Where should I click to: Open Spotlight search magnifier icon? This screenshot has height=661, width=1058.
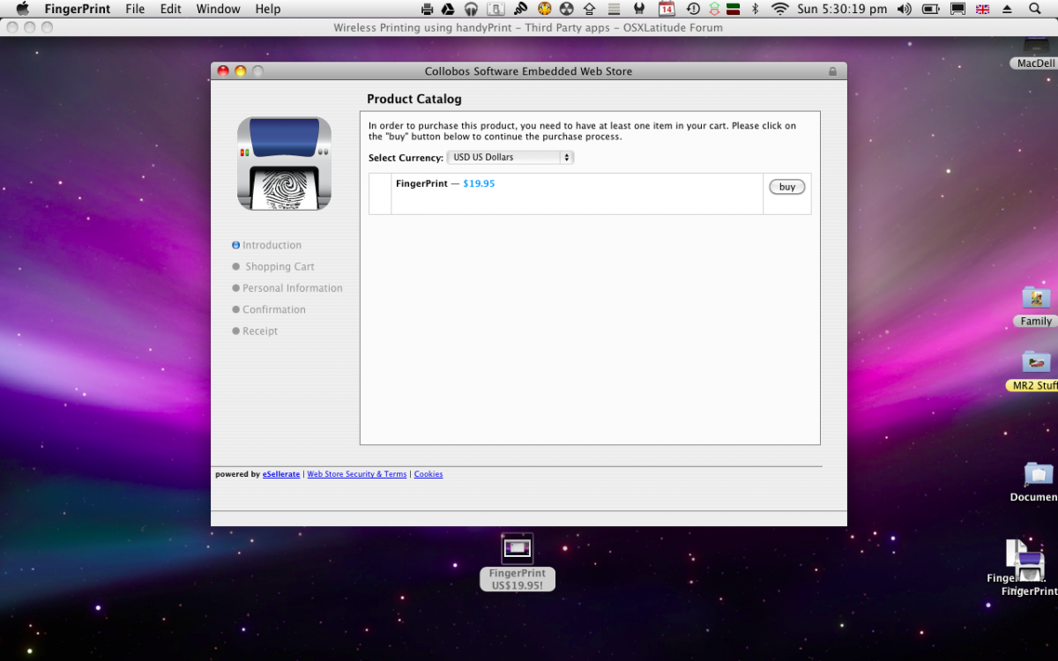1035,9
